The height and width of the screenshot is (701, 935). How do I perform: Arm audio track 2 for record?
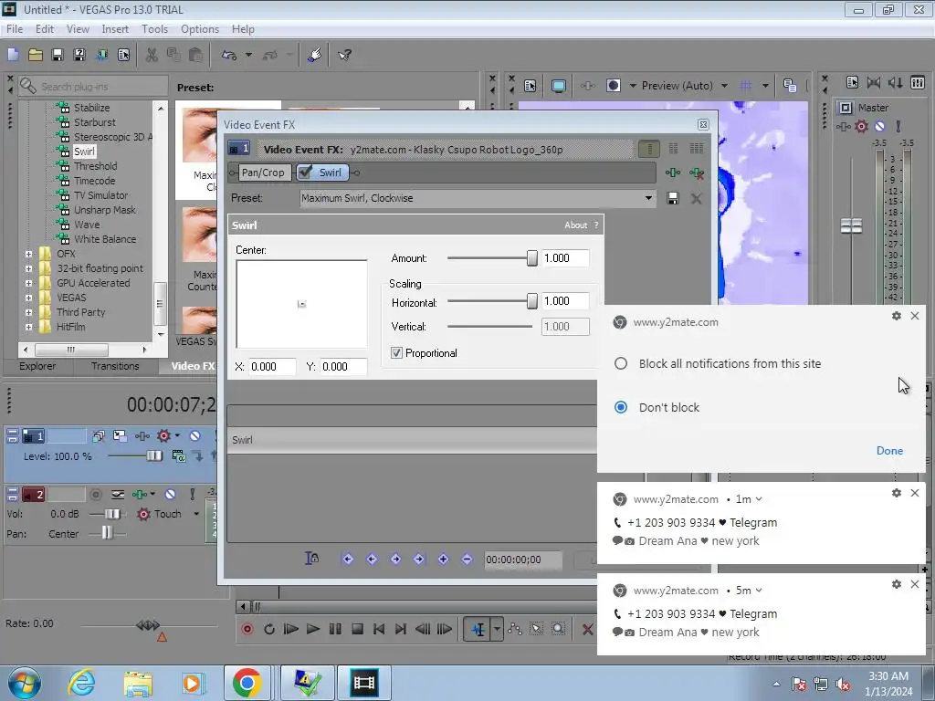point(95,494)
